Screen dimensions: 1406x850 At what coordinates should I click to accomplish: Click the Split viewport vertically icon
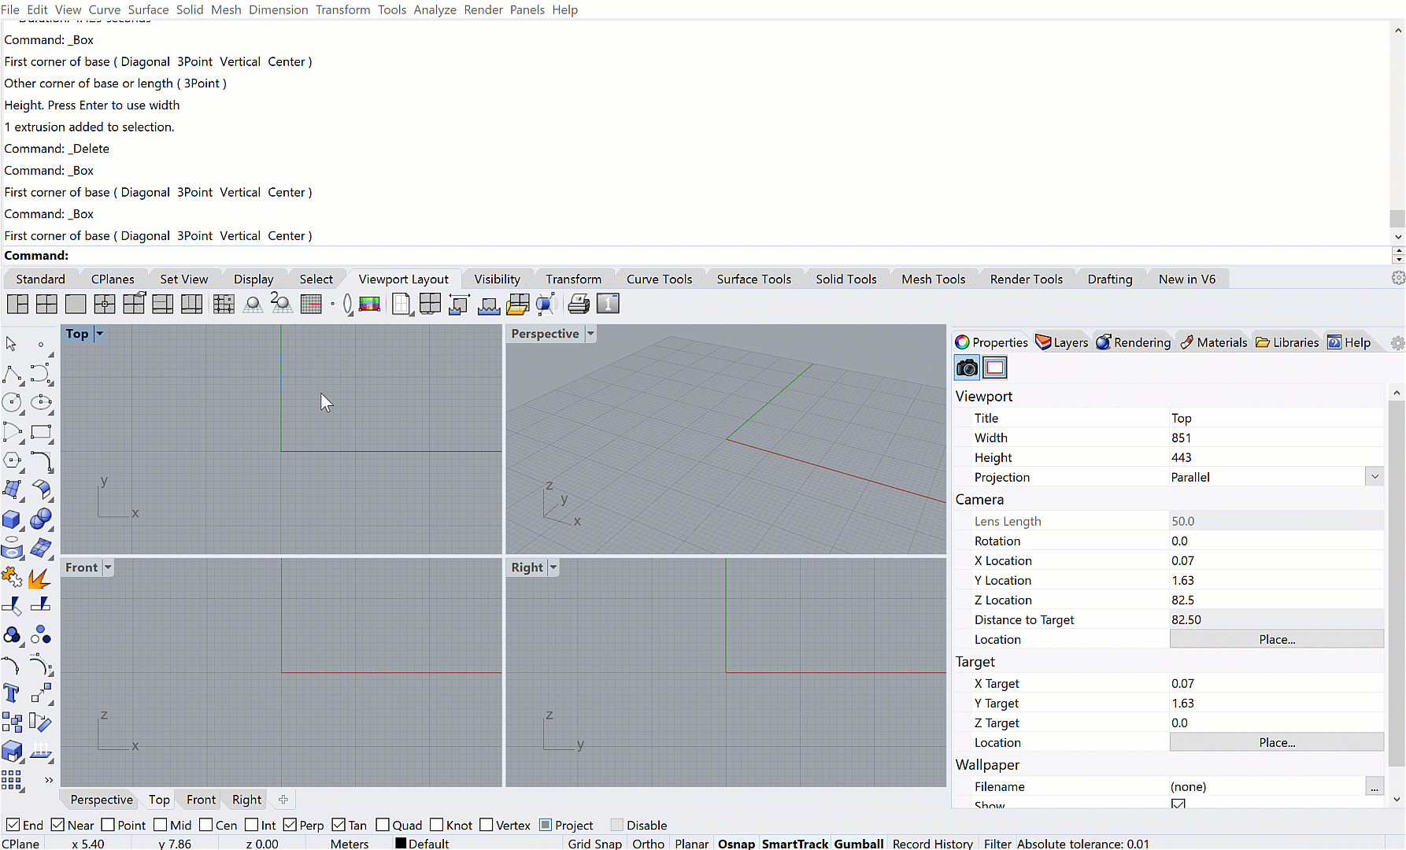point(191,304)
